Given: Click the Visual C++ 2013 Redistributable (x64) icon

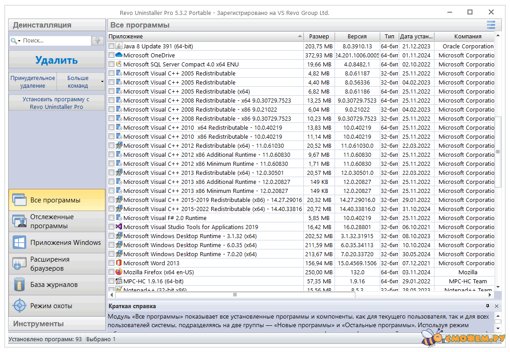Looking at the screenshot, I should pyautogui.click(x=119, y=173).
